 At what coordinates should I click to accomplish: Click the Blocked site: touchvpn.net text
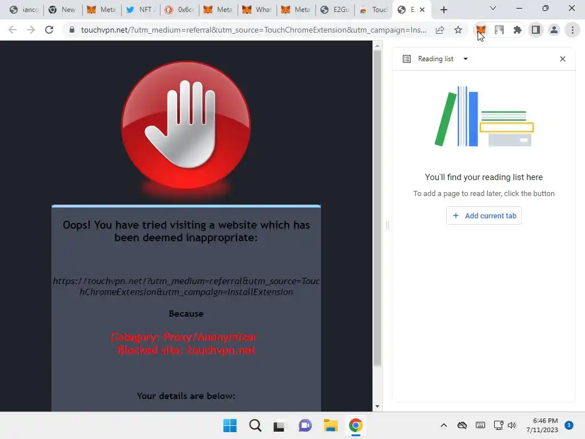[x=186, y=350]
